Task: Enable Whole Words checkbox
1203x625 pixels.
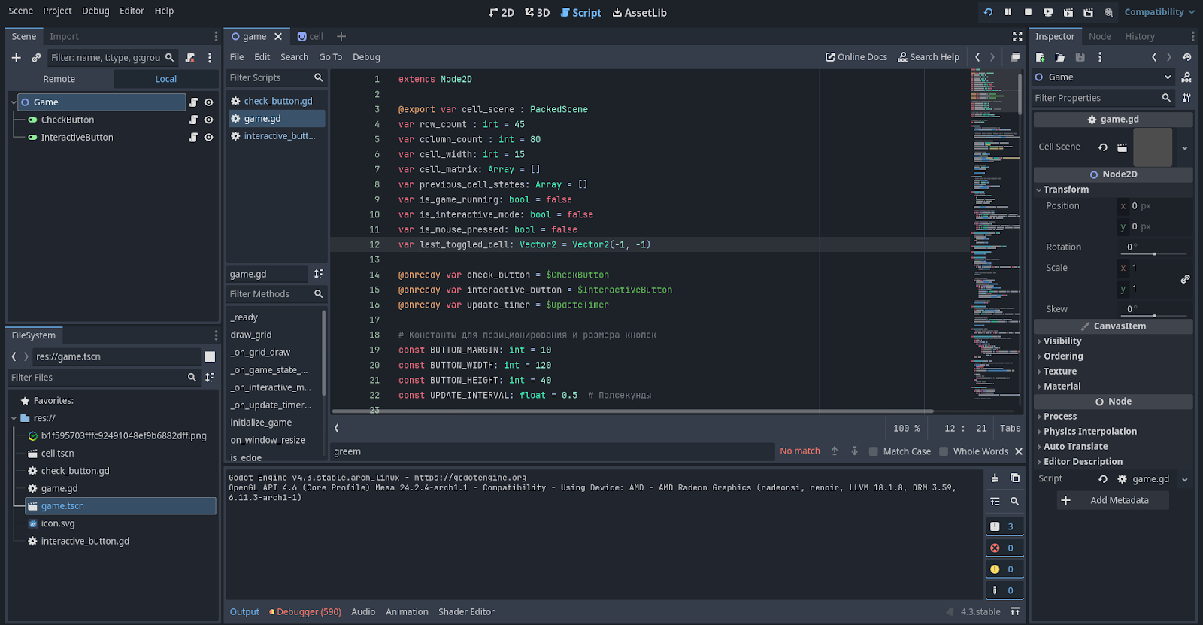Action: click(x=944, y=451)
